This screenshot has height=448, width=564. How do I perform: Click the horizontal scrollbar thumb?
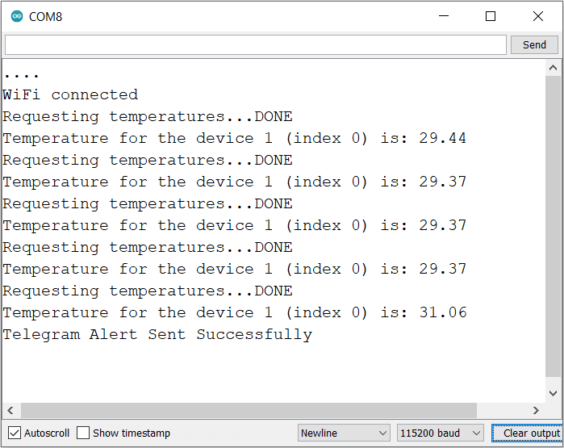(249, 410)
